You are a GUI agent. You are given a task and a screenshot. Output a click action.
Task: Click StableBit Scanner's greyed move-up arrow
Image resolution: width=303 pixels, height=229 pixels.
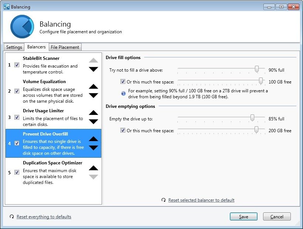(x=93, y=60)
